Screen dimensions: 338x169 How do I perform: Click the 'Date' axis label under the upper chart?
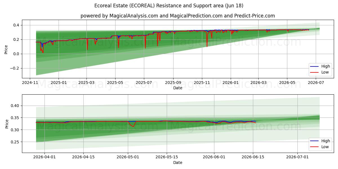[x=177, y=88]
